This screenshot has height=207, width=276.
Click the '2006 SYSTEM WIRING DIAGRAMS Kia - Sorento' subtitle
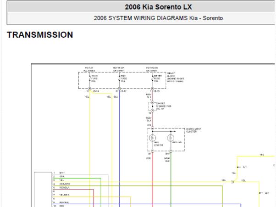coord(158,18)
